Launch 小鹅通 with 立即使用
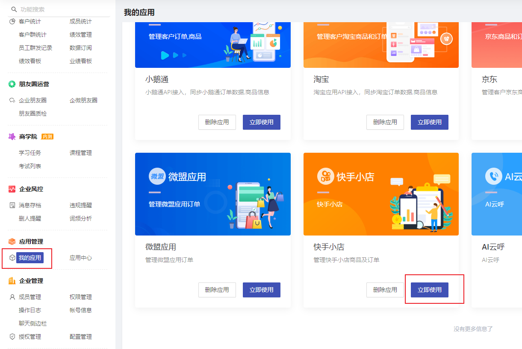Screen dimensions: 522x349 [262, 122]
